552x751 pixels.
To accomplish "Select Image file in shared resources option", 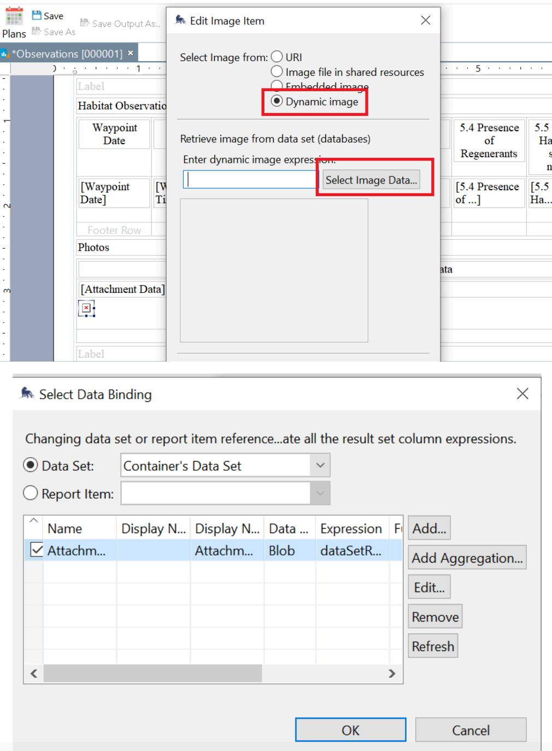I will coord(277,72).
